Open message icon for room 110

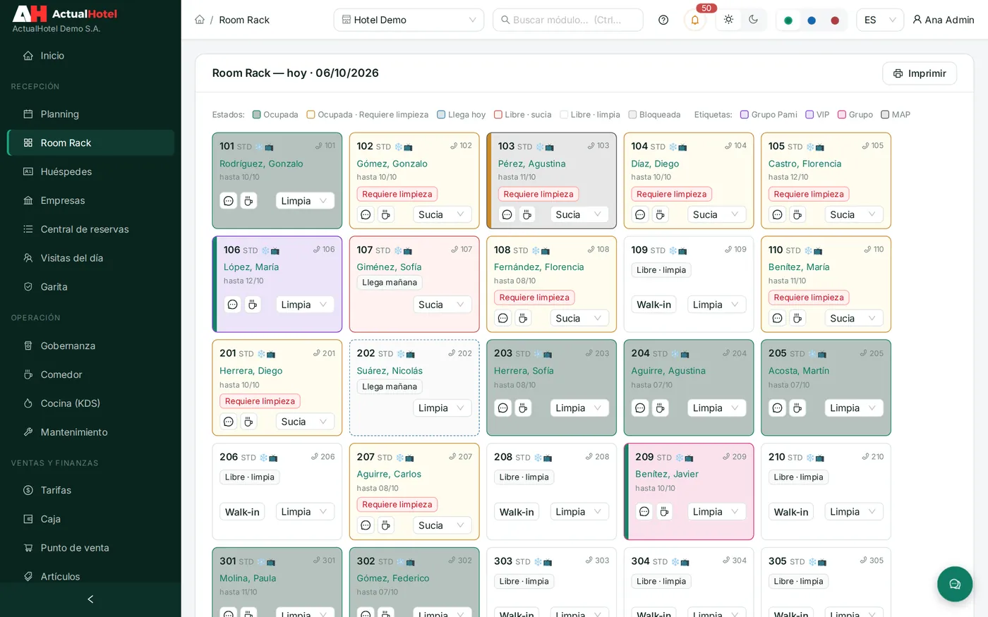pyautogui.click(x=777, y=318)
